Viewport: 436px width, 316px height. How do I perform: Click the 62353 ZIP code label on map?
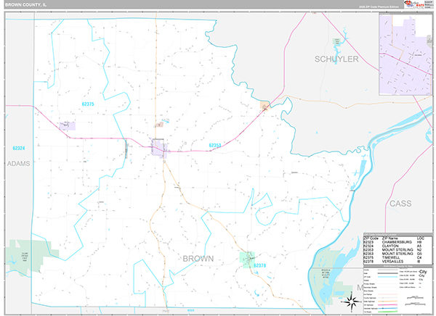(x=215, y=146)
